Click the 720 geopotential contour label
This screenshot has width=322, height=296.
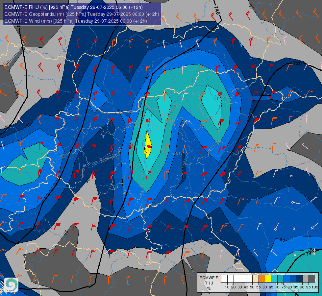tap(297, 63)
